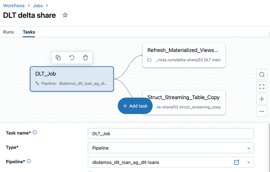Click the info icon beside Task name

(x=35, y=133)
